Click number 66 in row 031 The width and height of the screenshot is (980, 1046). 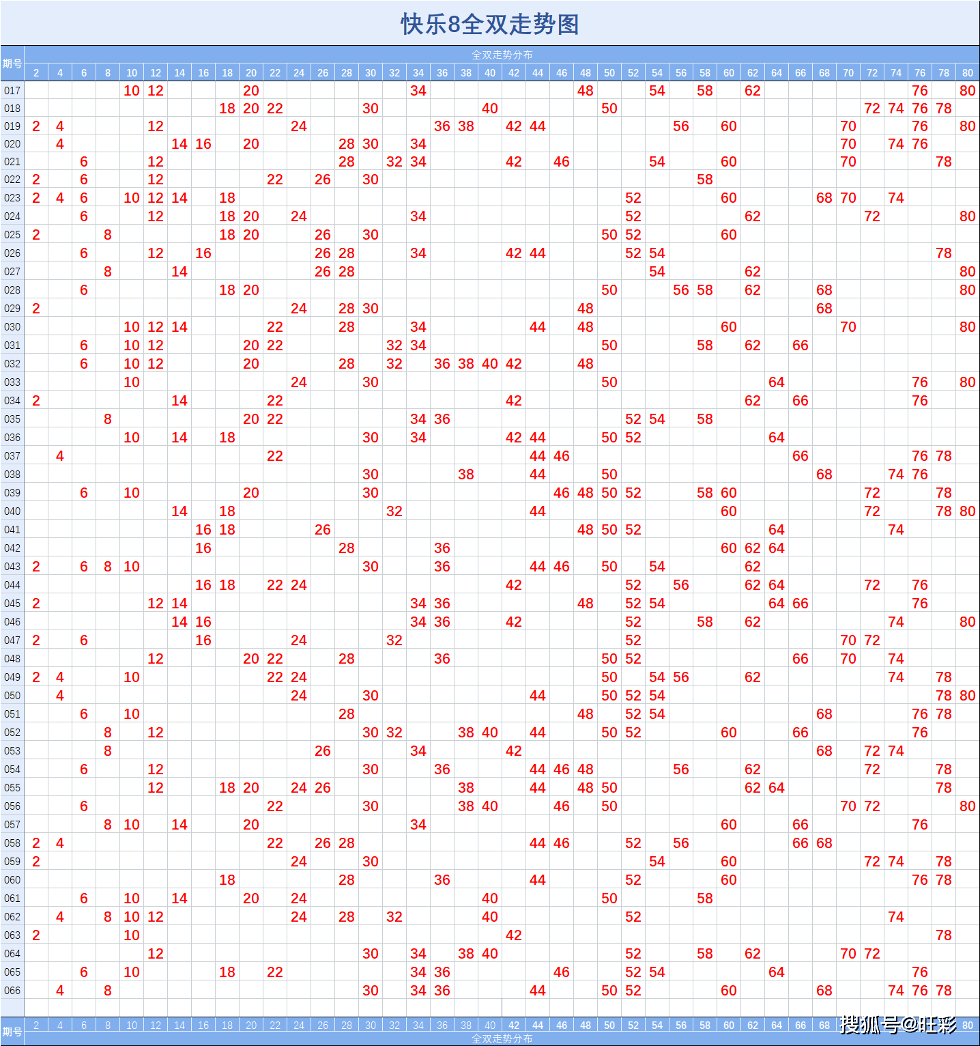pos(801,345)
